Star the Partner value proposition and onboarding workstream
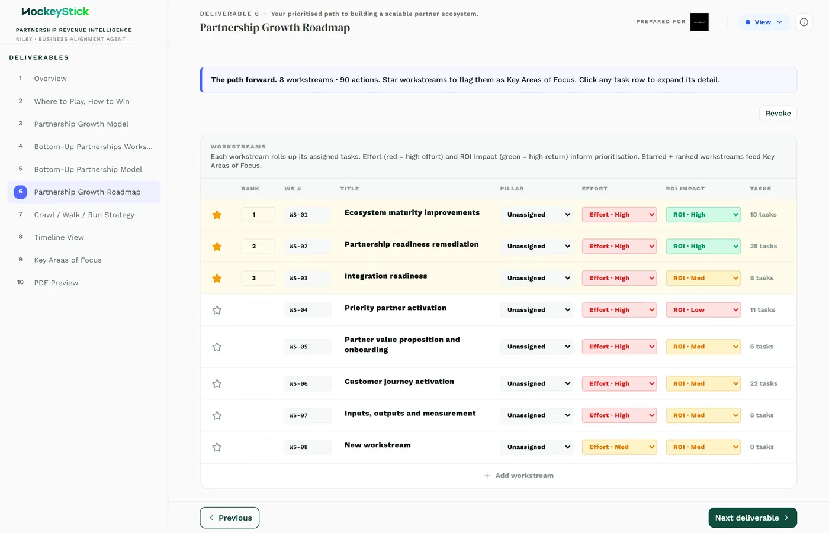Screen dimensions: 829x533 click(217, 347)
